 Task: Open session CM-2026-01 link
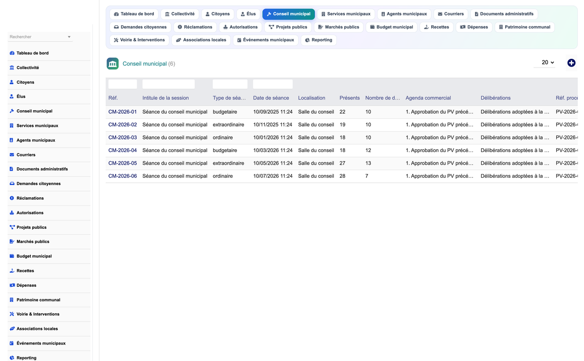coord(123,112)
